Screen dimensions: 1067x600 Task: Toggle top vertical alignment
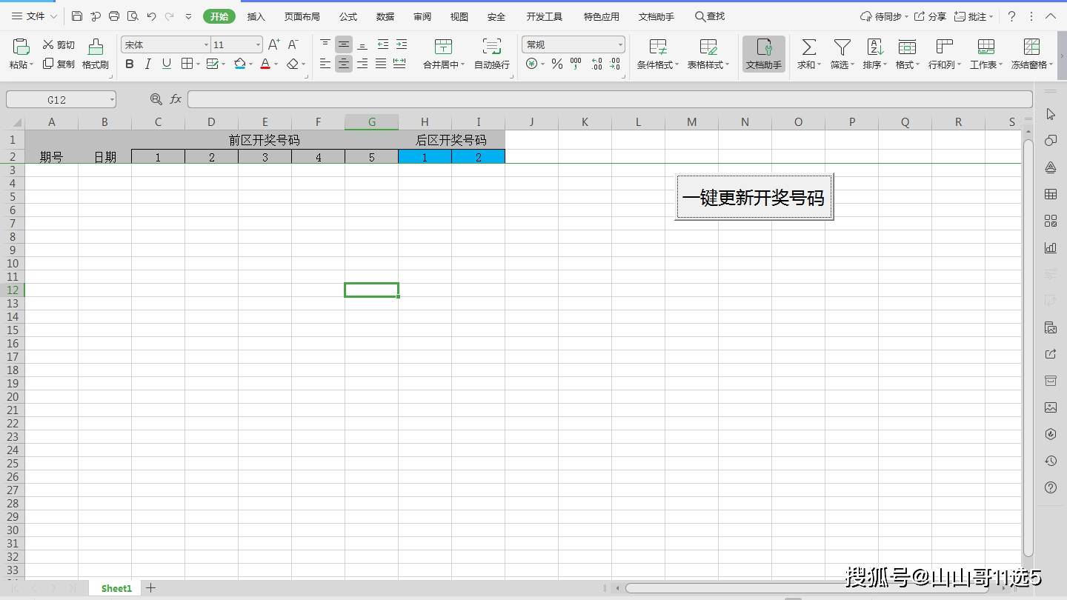(x=325, y=44)
